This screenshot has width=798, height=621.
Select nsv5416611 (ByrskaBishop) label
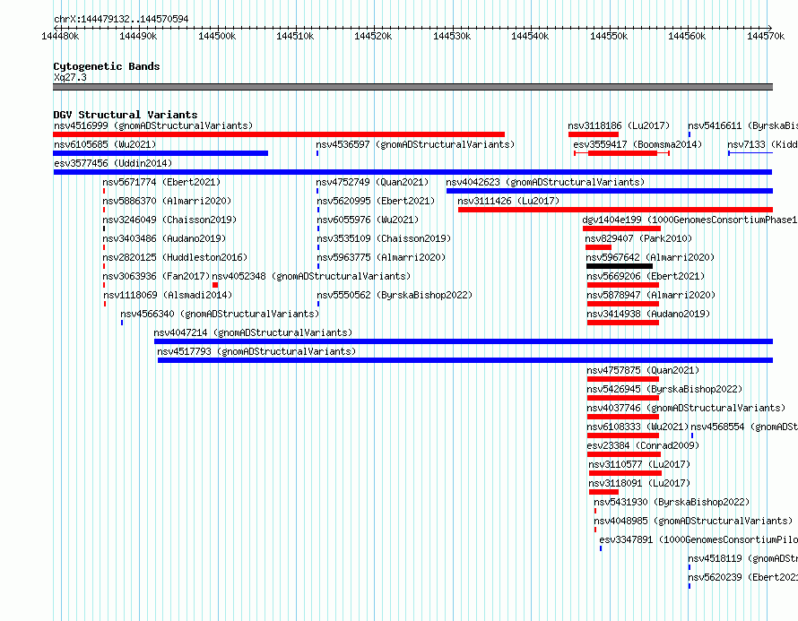click(743, 125)
